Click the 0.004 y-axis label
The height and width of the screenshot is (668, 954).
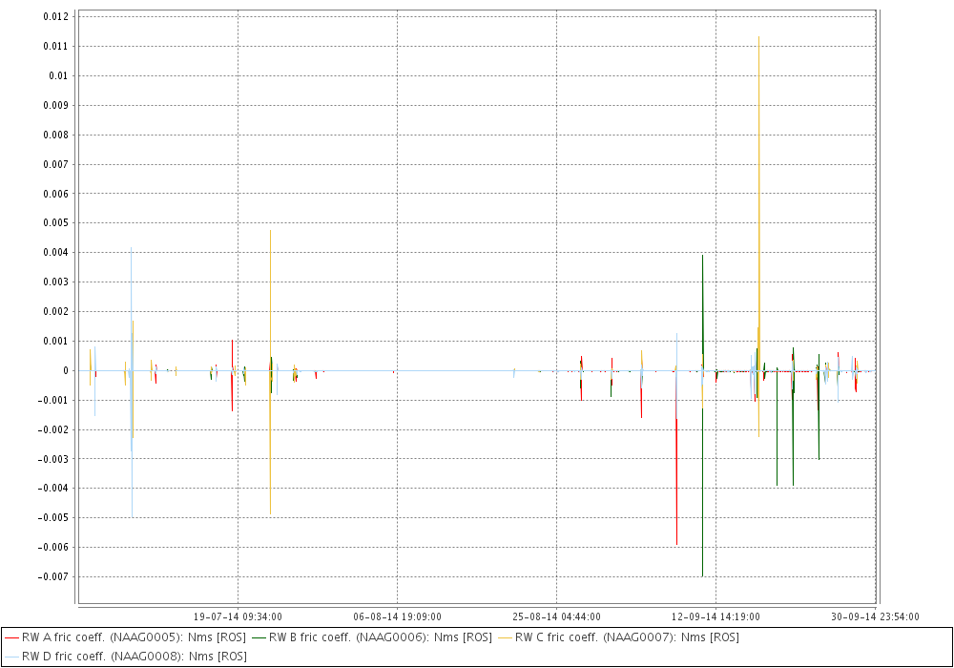tap(56, 253)
